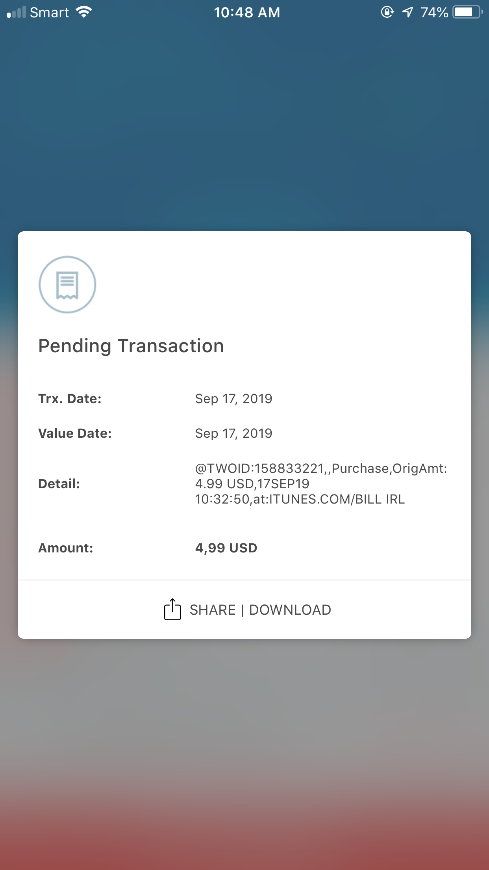Viewport: 489px width, 870px height.
Task: Tap the orientation lock icon in status bar
Action: (387, 12)
